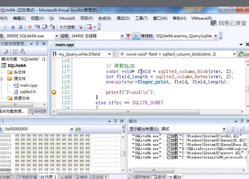
Task: Open 生成(B) menu
Action: (105, 18)
